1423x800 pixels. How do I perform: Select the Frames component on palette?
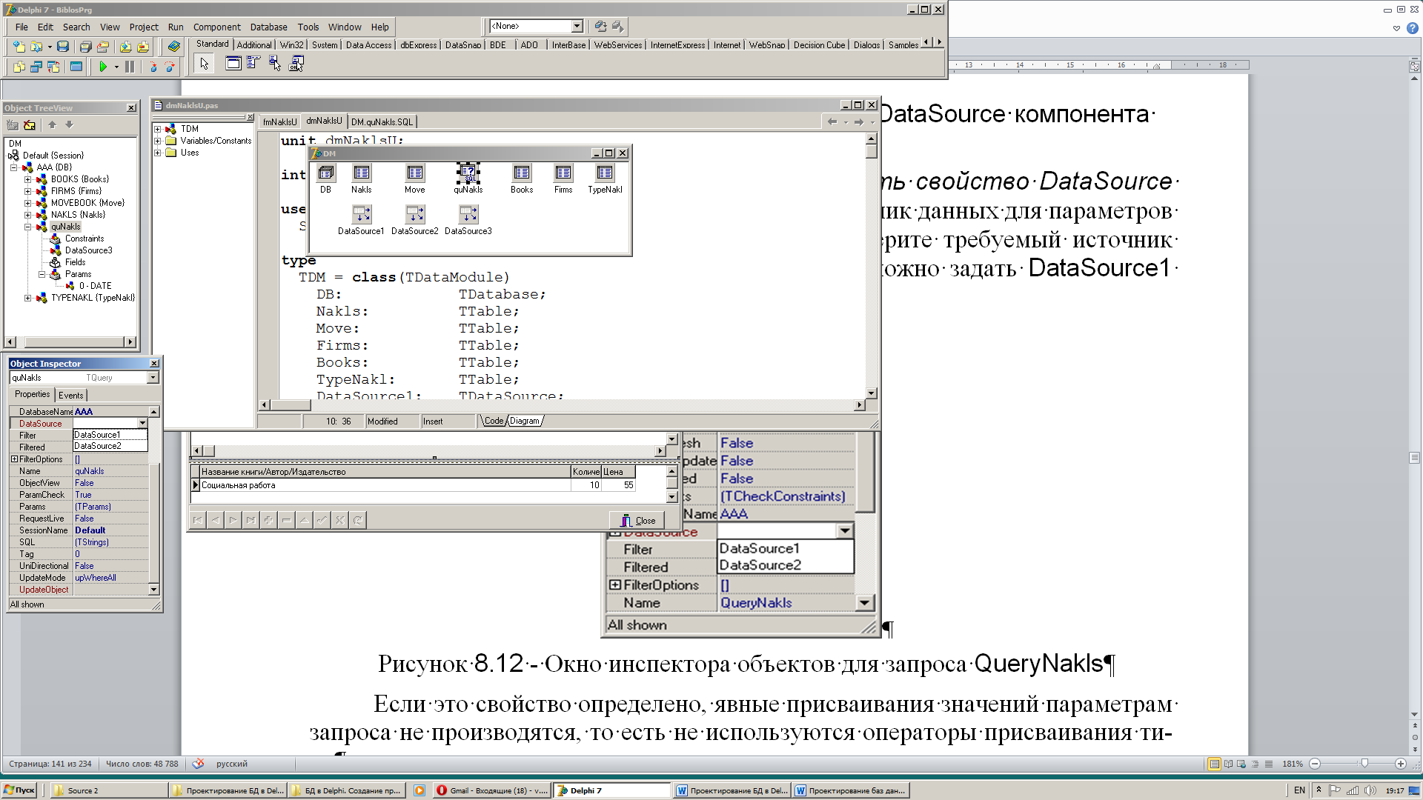coord(233,64)
